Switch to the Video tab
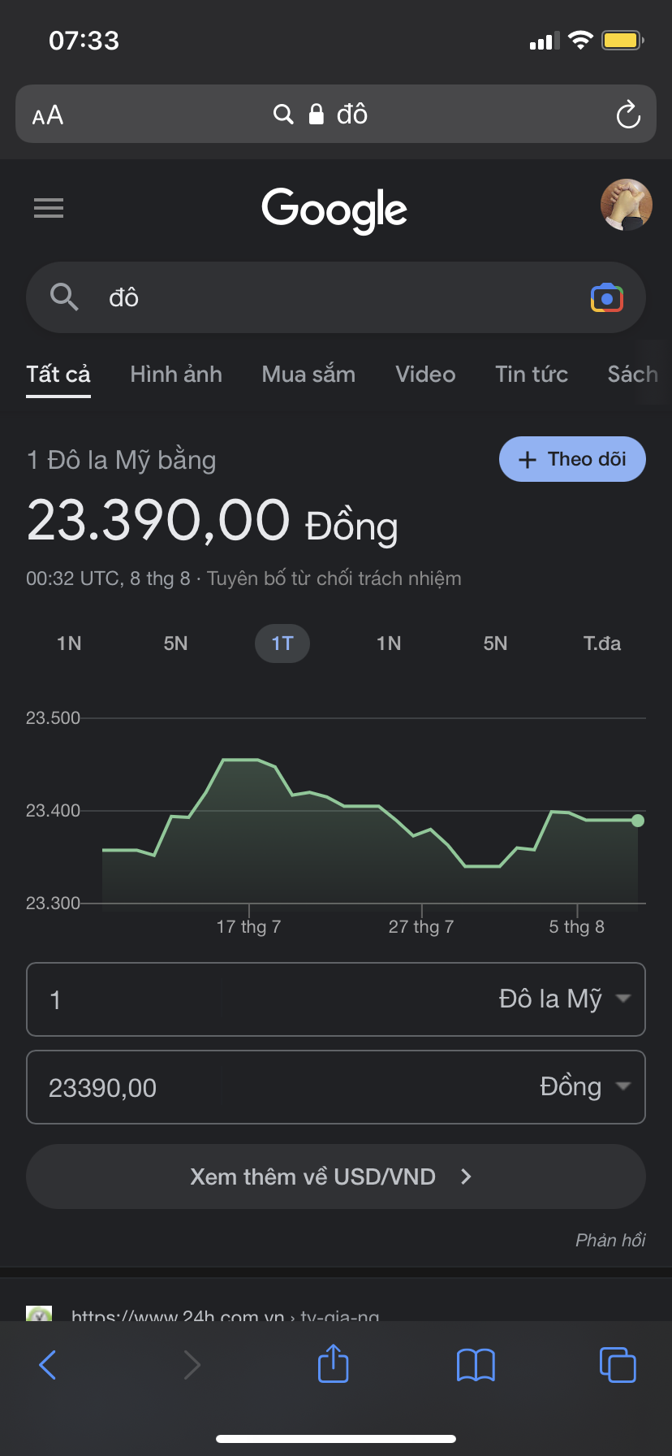This screenshot has height=1456, width=672. 425,375
